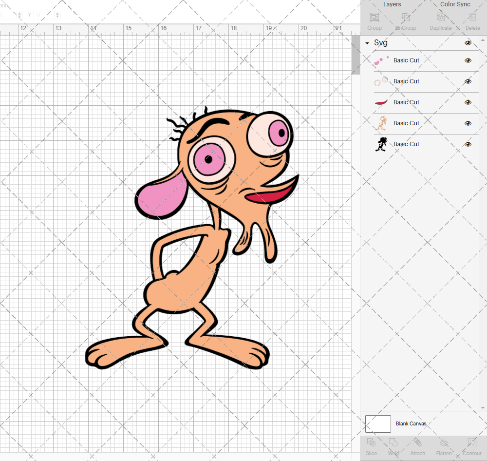Click the Attach tool
This screenshot has width=487, height=461.
[x=417, y=446]
